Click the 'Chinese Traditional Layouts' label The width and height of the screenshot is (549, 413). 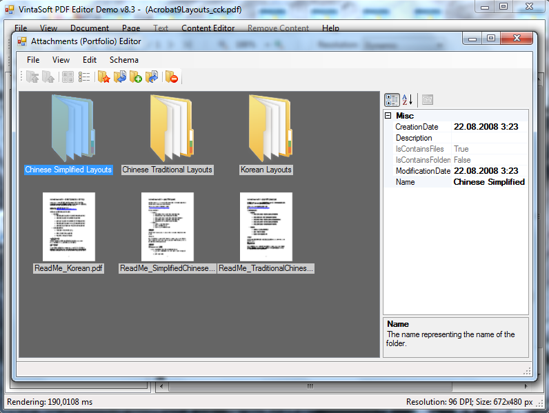(168, 170)
